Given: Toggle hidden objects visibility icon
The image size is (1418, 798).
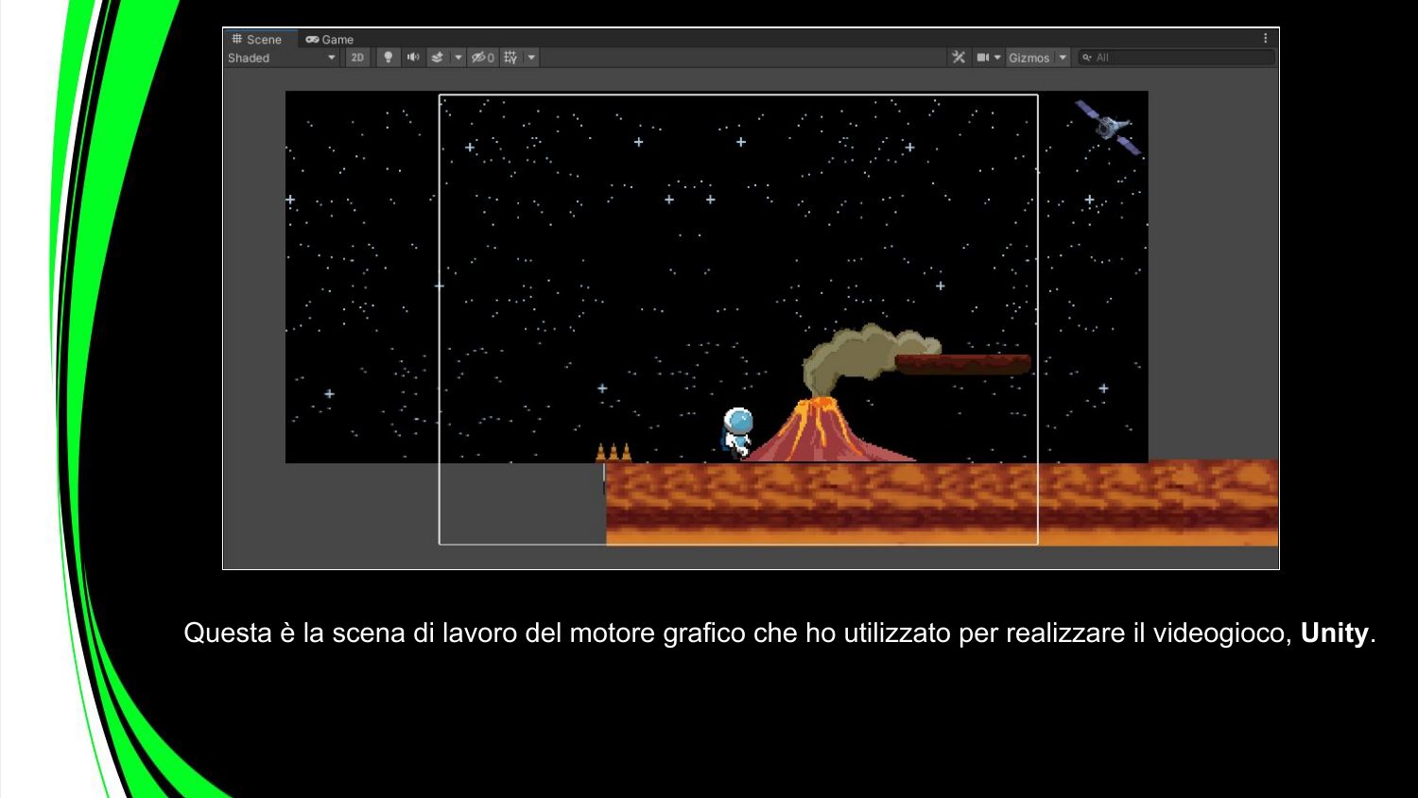Looking at the screenshot, I should [x=482, y=58].
